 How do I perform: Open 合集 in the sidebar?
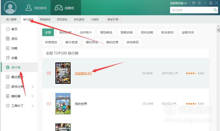point(19,58)
